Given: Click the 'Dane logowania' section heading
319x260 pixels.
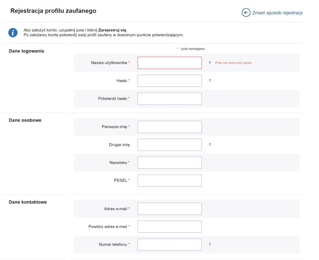Looking at the screenshot, I should (x=26, y=51).
